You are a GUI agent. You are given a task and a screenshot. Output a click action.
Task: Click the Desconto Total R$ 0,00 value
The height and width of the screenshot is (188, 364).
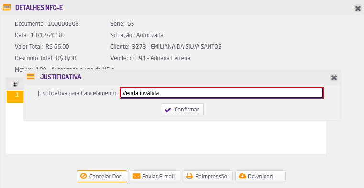(66, 58)
